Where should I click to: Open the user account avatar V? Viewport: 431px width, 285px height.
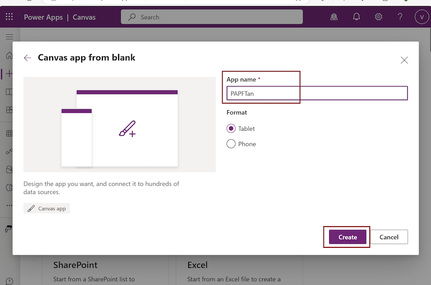(x=422, y=17)
